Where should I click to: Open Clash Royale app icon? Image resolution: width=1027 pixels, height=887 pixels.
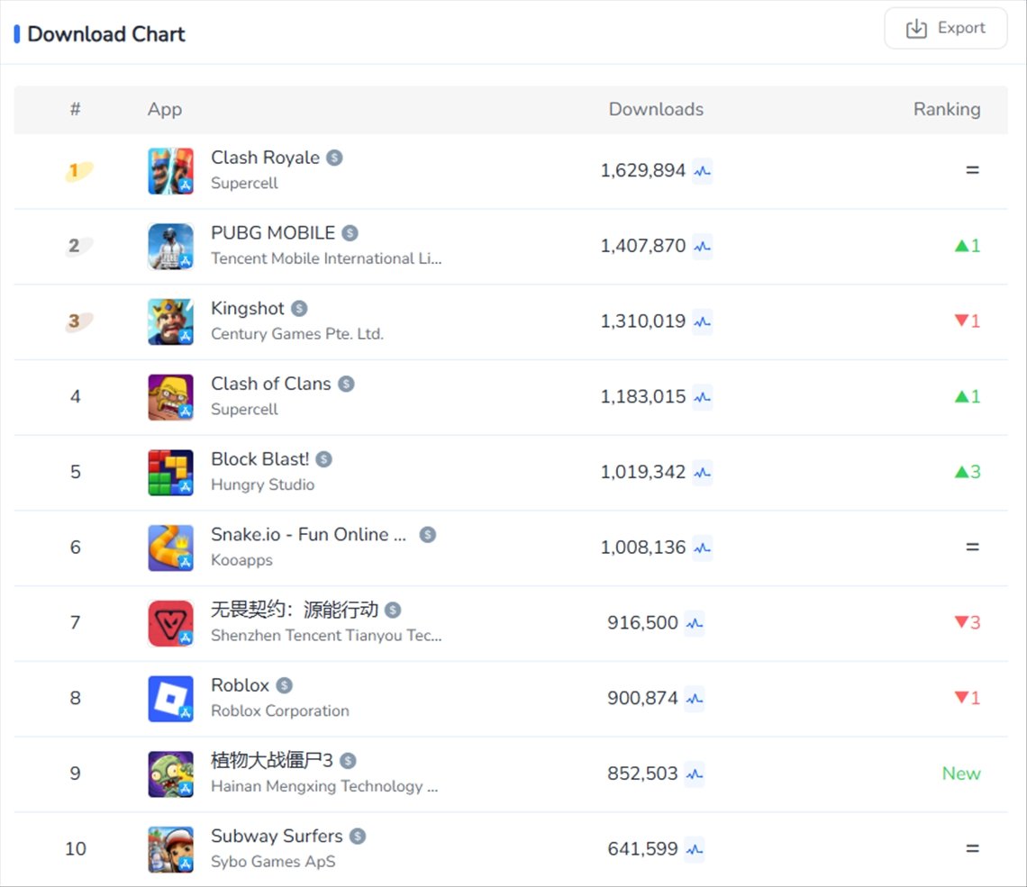click(170, 171)
